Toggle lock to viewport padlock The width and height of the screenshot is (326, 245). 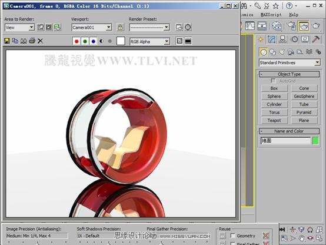click(x=121, y=27)
